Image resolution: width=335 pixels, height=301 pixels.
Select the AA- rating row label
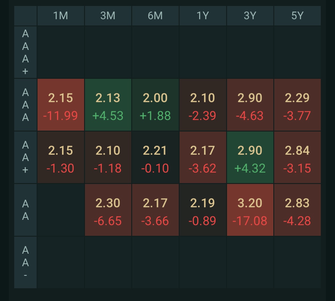26,262
